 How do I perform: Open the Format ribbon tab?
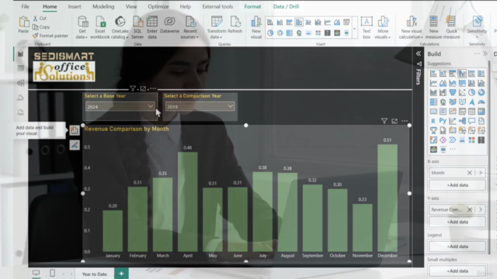coord(252,7)
